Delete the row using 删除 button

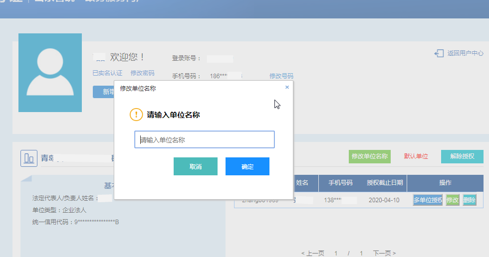point(470,200)
